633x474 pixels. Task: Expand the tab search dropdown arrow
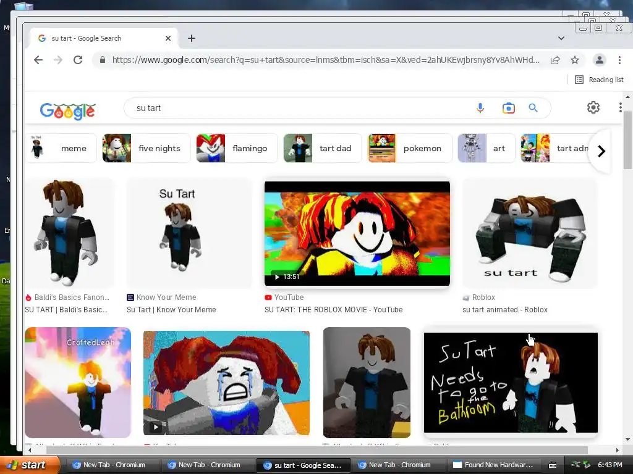point(561,38)
